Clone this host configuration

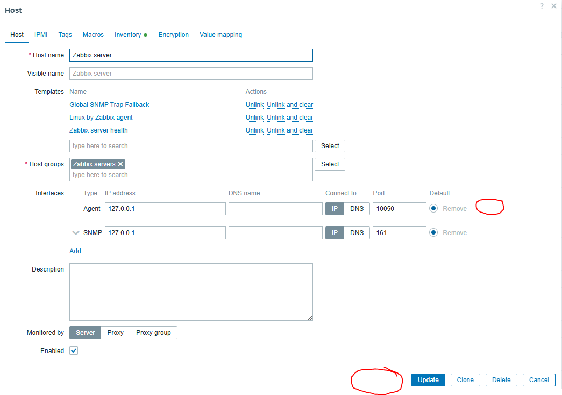pos(465,380)
